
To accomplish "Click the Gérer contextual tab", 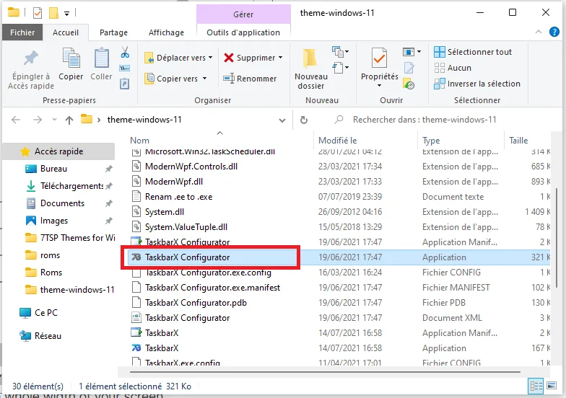I will pyautogui.click(x=243, y=14).
